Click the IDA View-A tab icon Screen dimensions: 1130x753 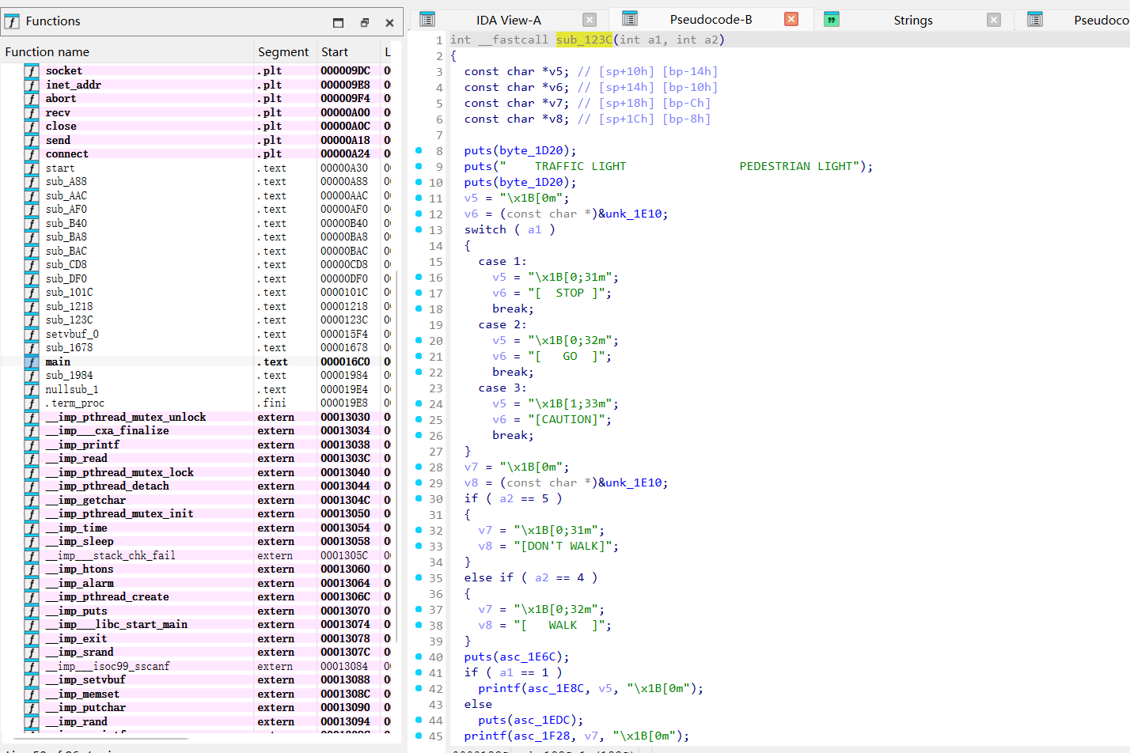coord(427,19)
